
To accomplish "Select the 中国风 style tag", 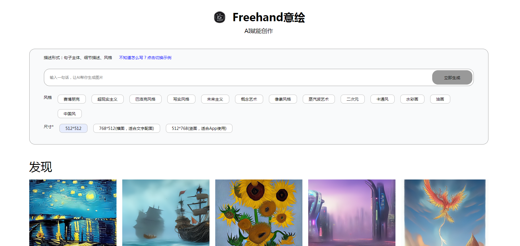I will click(x=70, y=114).
